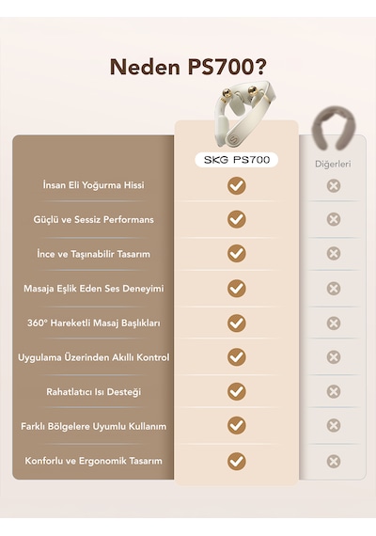
Task: Select the 360° Hareketli Masaj Başlıkları text
Action: (x=94, y=323)
